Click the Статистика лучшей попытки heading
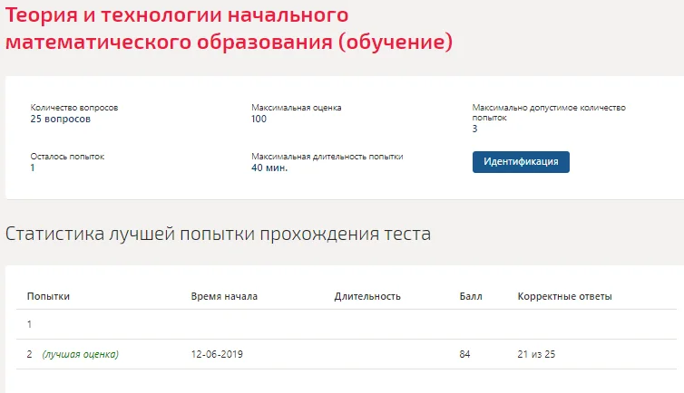 point(218,234)
